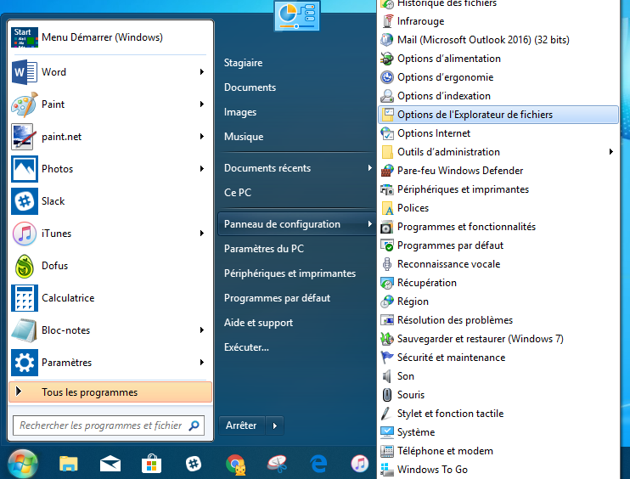Open Options d'alimentation
630x479 pixels.
(498, 59)
